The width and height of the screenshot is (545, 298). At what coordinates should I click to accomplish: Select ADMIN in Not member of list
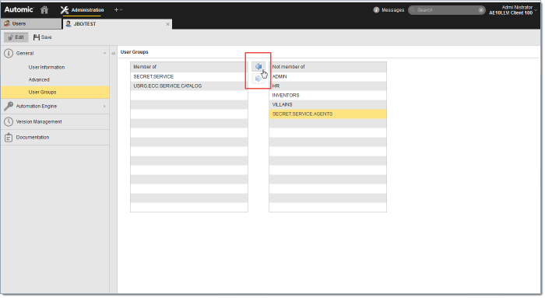tap(328, 76)
